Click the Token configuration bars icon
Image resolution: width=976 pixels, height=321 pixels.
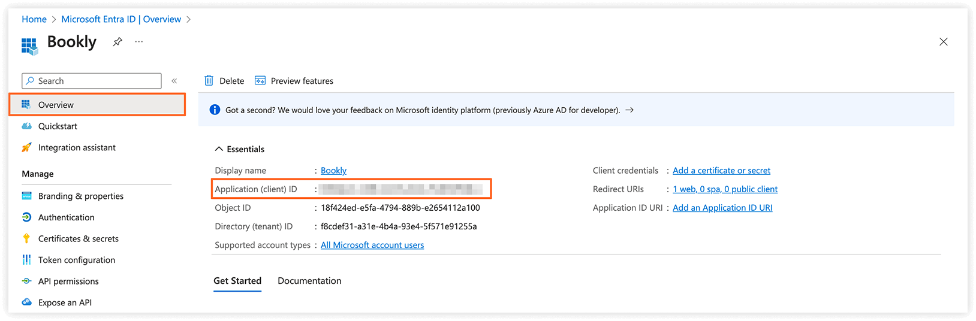click(26, 260)
